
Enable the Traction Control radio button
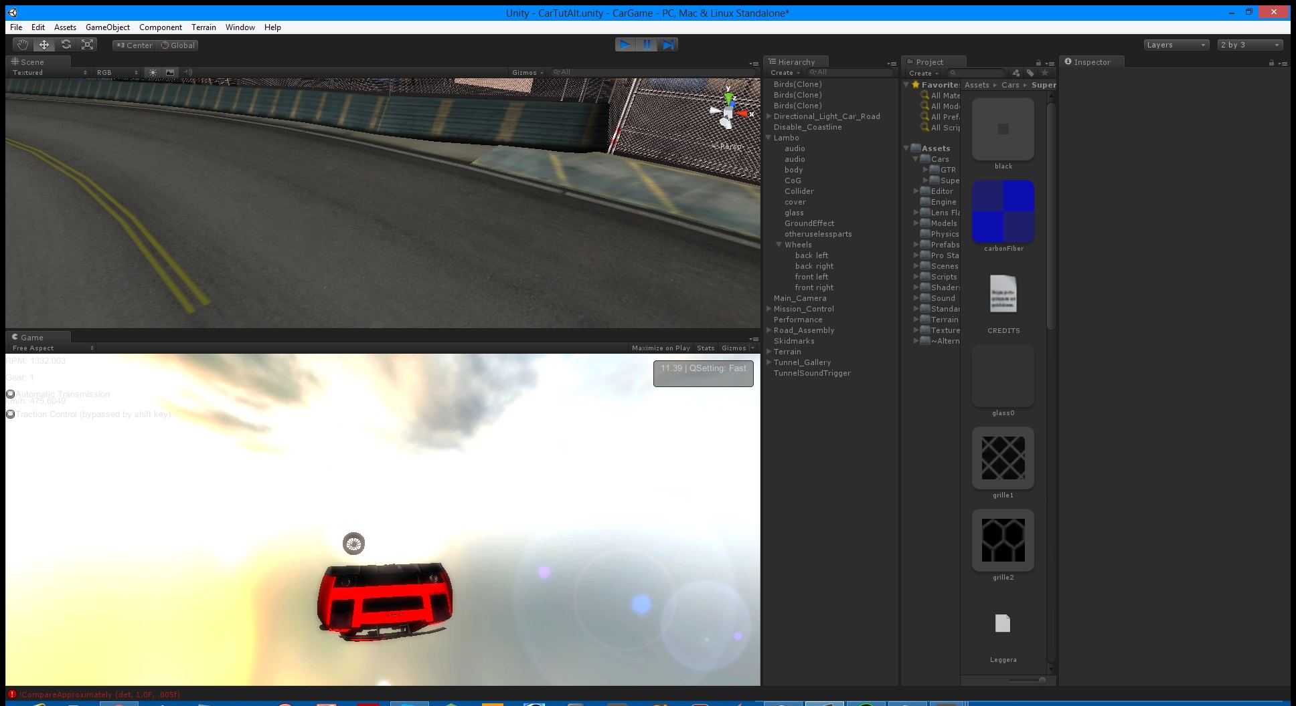(11, 414)
